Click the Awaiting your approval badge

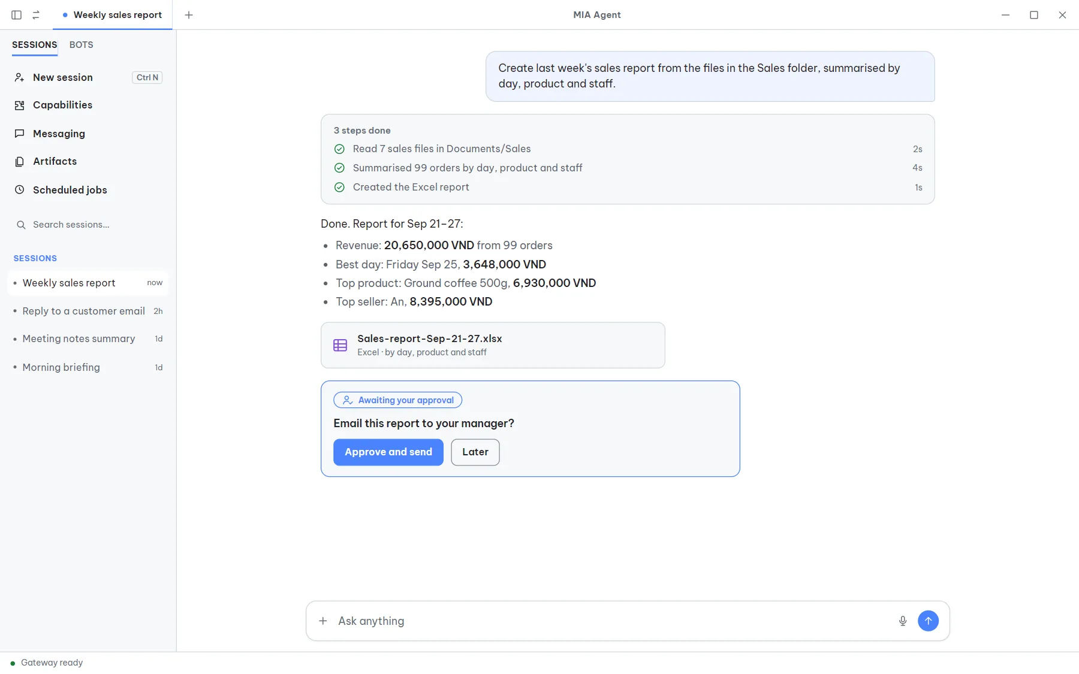[398, 400]
